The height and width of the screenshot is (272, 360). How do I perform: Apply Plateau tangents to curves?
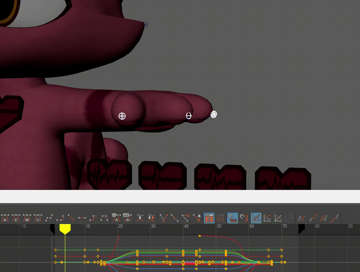pyautogui.click(x=104, y=217)
